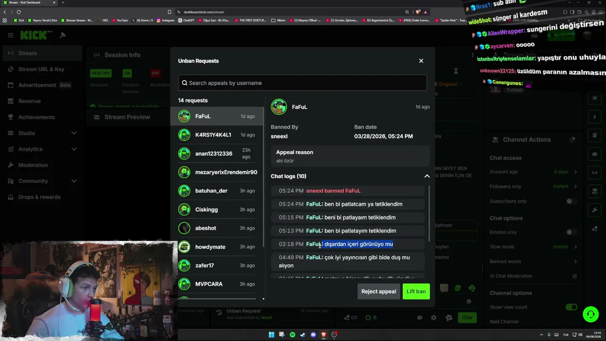Lift the ban for FaFuL
The image size is (606, 341).
coord(416,291)
